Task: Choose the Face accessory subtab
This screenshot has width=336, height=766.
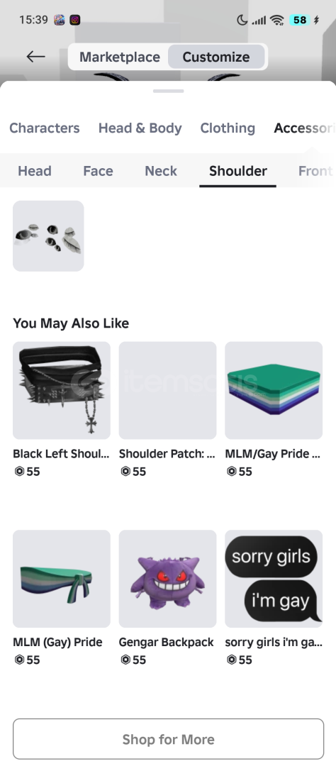Action: tap(98, 171)
